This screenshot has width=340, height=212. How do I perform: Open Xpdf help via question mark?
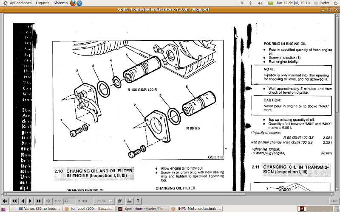pyautogui.click(x=138, y=201)
